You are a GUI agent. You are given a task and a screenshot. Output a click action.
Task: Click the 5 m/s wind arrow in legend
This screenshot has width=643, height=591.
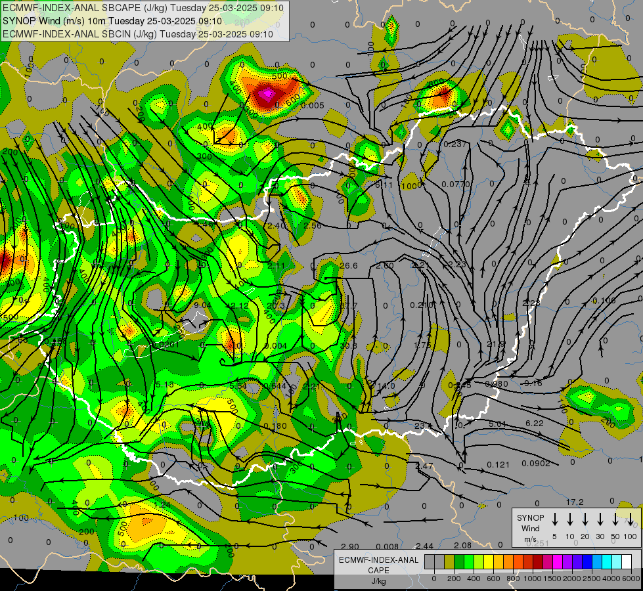(x=554, y=519)
